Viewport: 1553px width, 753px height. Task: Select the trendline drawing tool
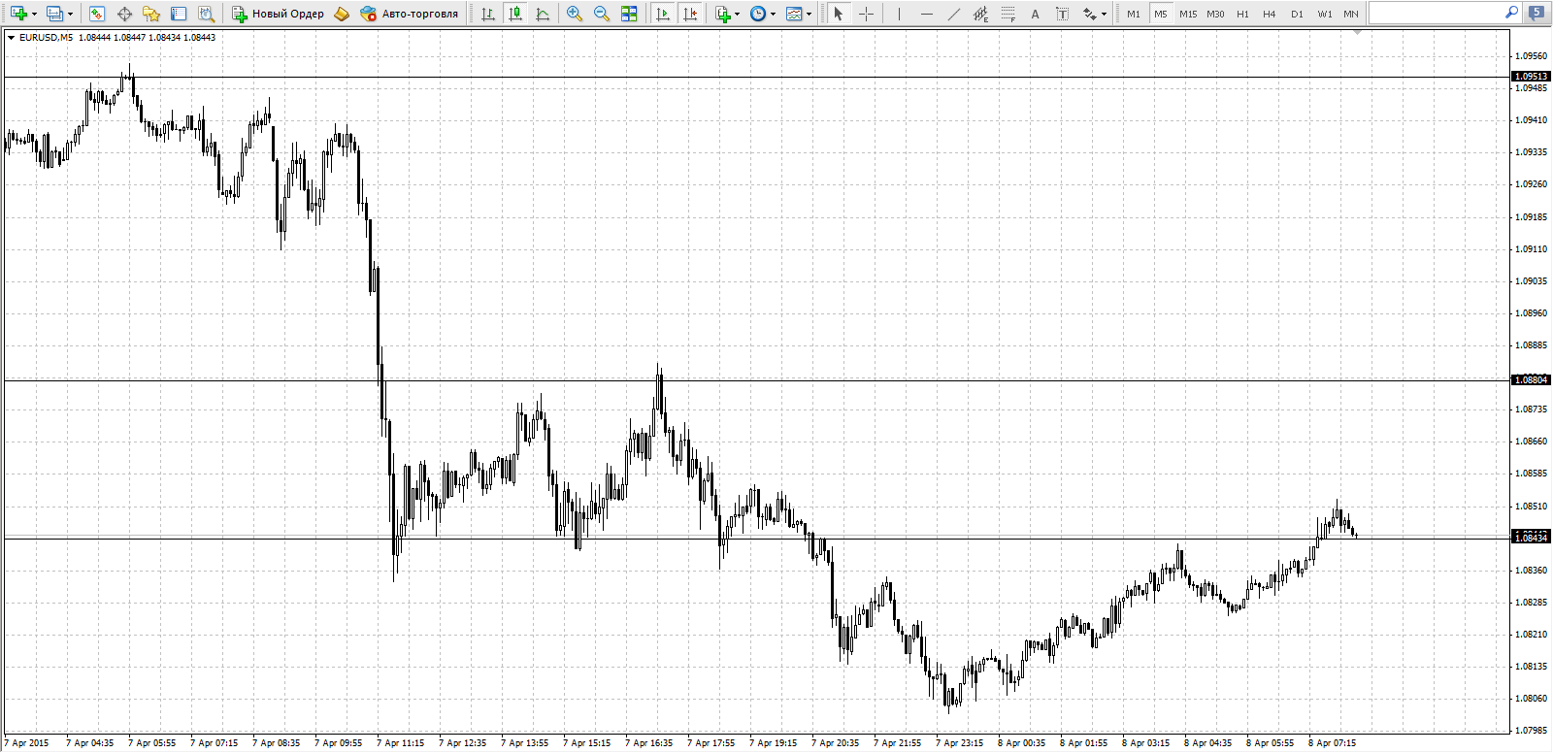[x=954, y=14]
